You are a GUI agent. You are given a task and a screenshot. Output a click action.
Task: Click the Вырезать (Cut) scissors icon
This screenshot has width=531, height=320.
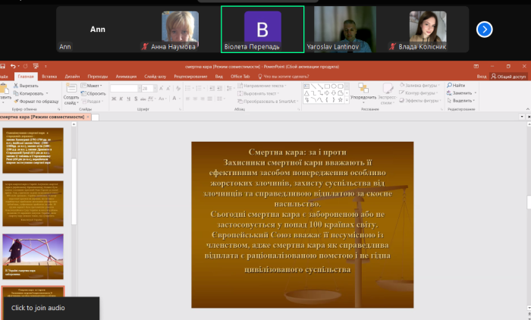tap(16, 86)
